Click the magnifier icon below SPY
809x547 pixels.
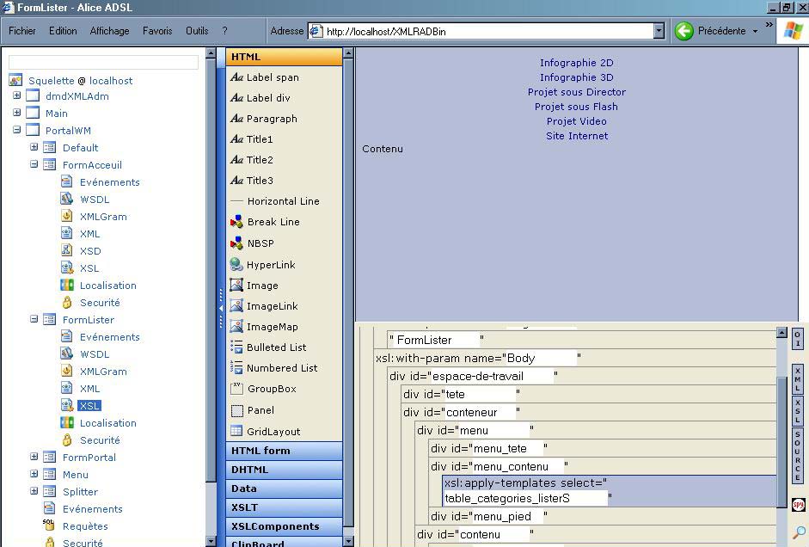click(x=798, y=532)
